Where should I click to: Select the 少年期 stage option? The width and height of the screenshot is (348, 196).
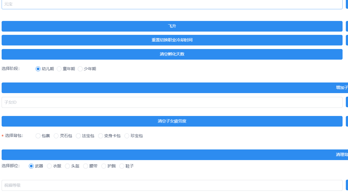click(x=80, y=69)
